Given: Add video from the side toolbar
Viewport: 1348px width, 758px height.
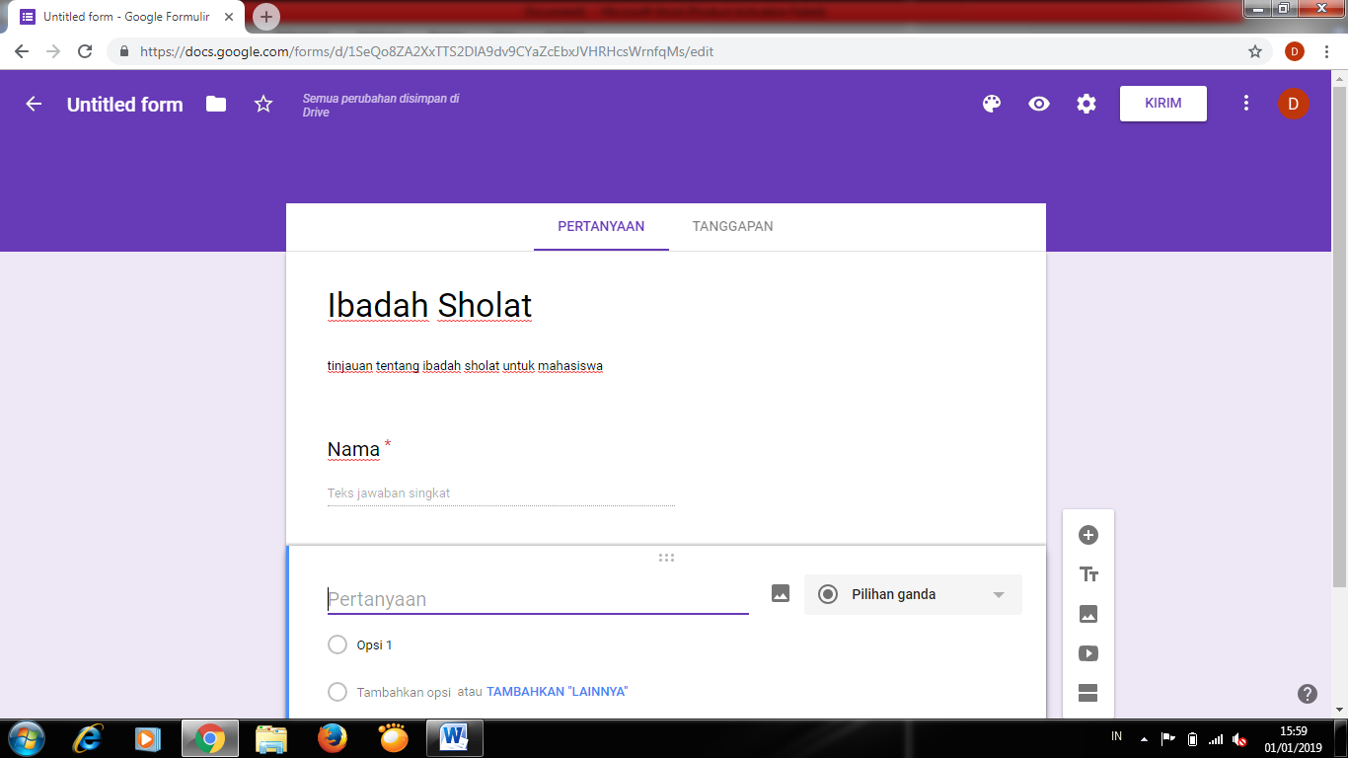Looking at the screenshot, I should point(1088,653).
